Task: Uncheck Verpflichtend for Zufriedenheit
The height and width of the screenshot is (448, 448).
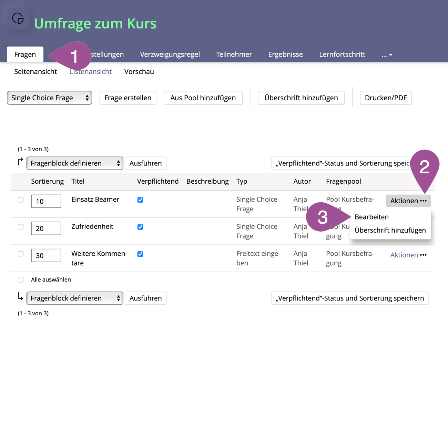Action: point(140,227)
